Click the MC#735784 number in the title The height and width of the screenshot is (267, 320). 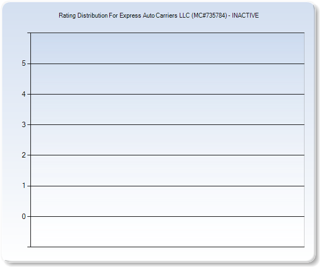click(x=209, y=15)
